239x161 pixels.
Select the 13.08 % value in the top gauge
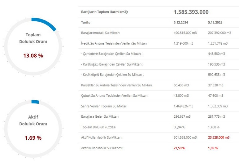pos(33,56)
